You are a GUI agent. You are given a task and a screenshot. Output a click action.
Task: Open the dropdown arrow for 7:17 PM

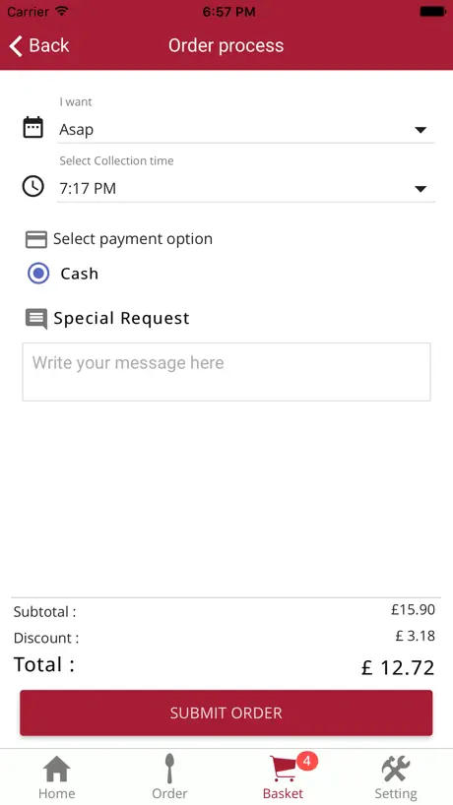[421, 189]
